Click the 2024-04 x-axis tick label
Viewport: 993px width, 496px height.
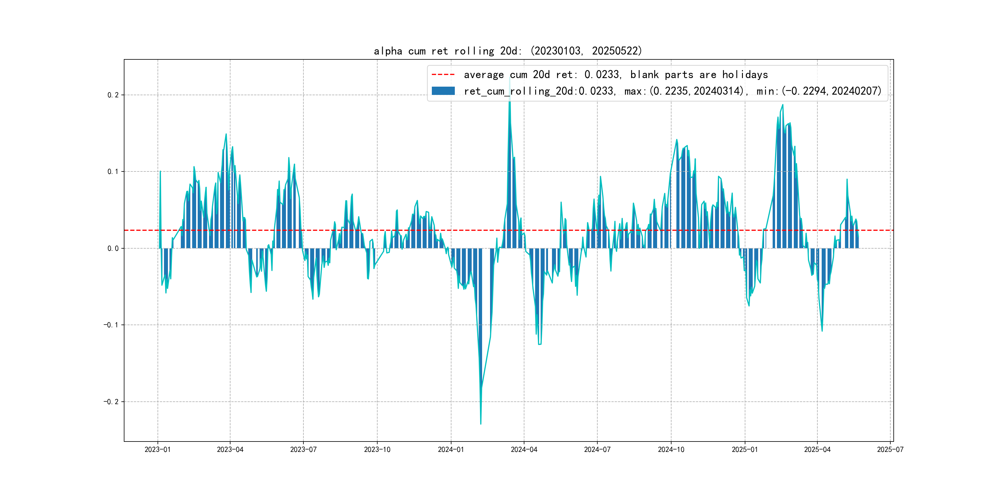click(x=524, y=449)
